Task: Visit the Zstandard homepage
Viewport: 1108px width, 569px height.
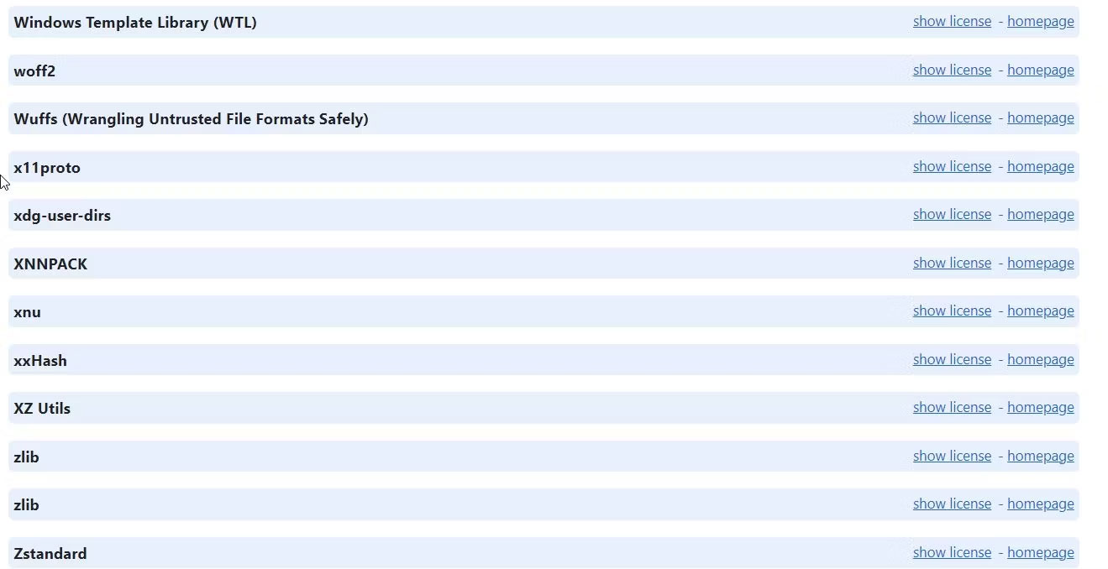Action: (1040, 552)
